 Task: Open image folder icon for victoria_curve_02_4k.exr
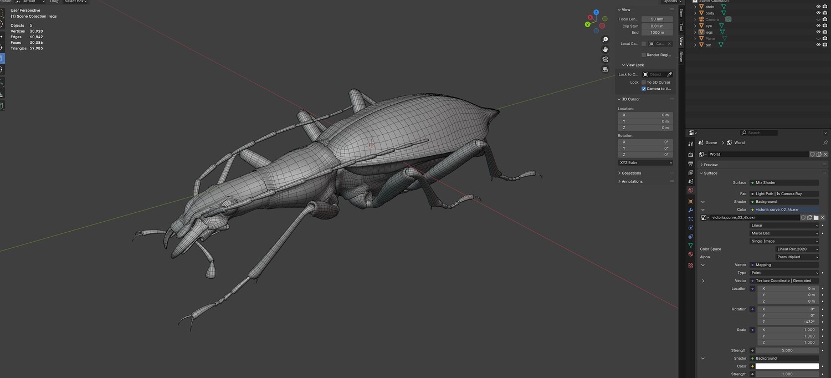(x=816, y=217)
